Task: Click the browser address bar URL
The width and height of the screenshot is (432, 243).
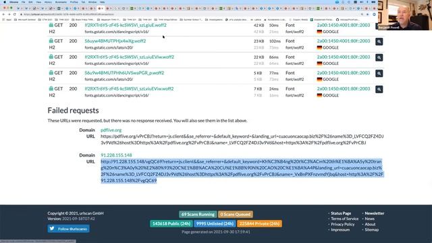Action: (x=69, y=14)
